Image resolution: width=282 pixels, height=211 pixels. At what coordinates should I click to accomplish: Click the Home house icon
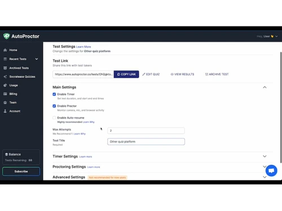click(5, 50)
